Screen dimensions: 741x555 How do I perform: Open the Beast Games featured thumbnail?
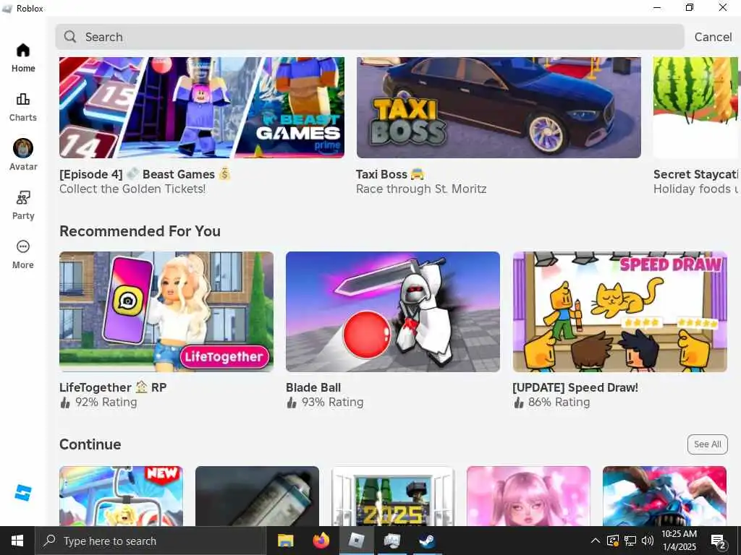point(202,108)
